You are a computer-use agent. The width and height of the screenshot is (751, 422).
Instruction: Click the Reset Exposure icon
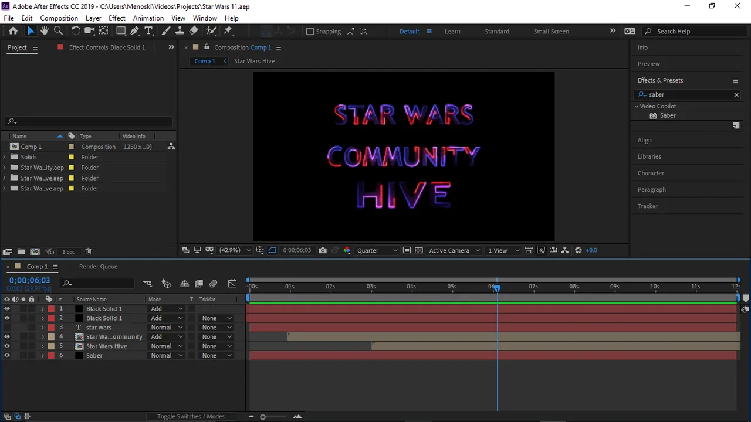coord(579,250)
